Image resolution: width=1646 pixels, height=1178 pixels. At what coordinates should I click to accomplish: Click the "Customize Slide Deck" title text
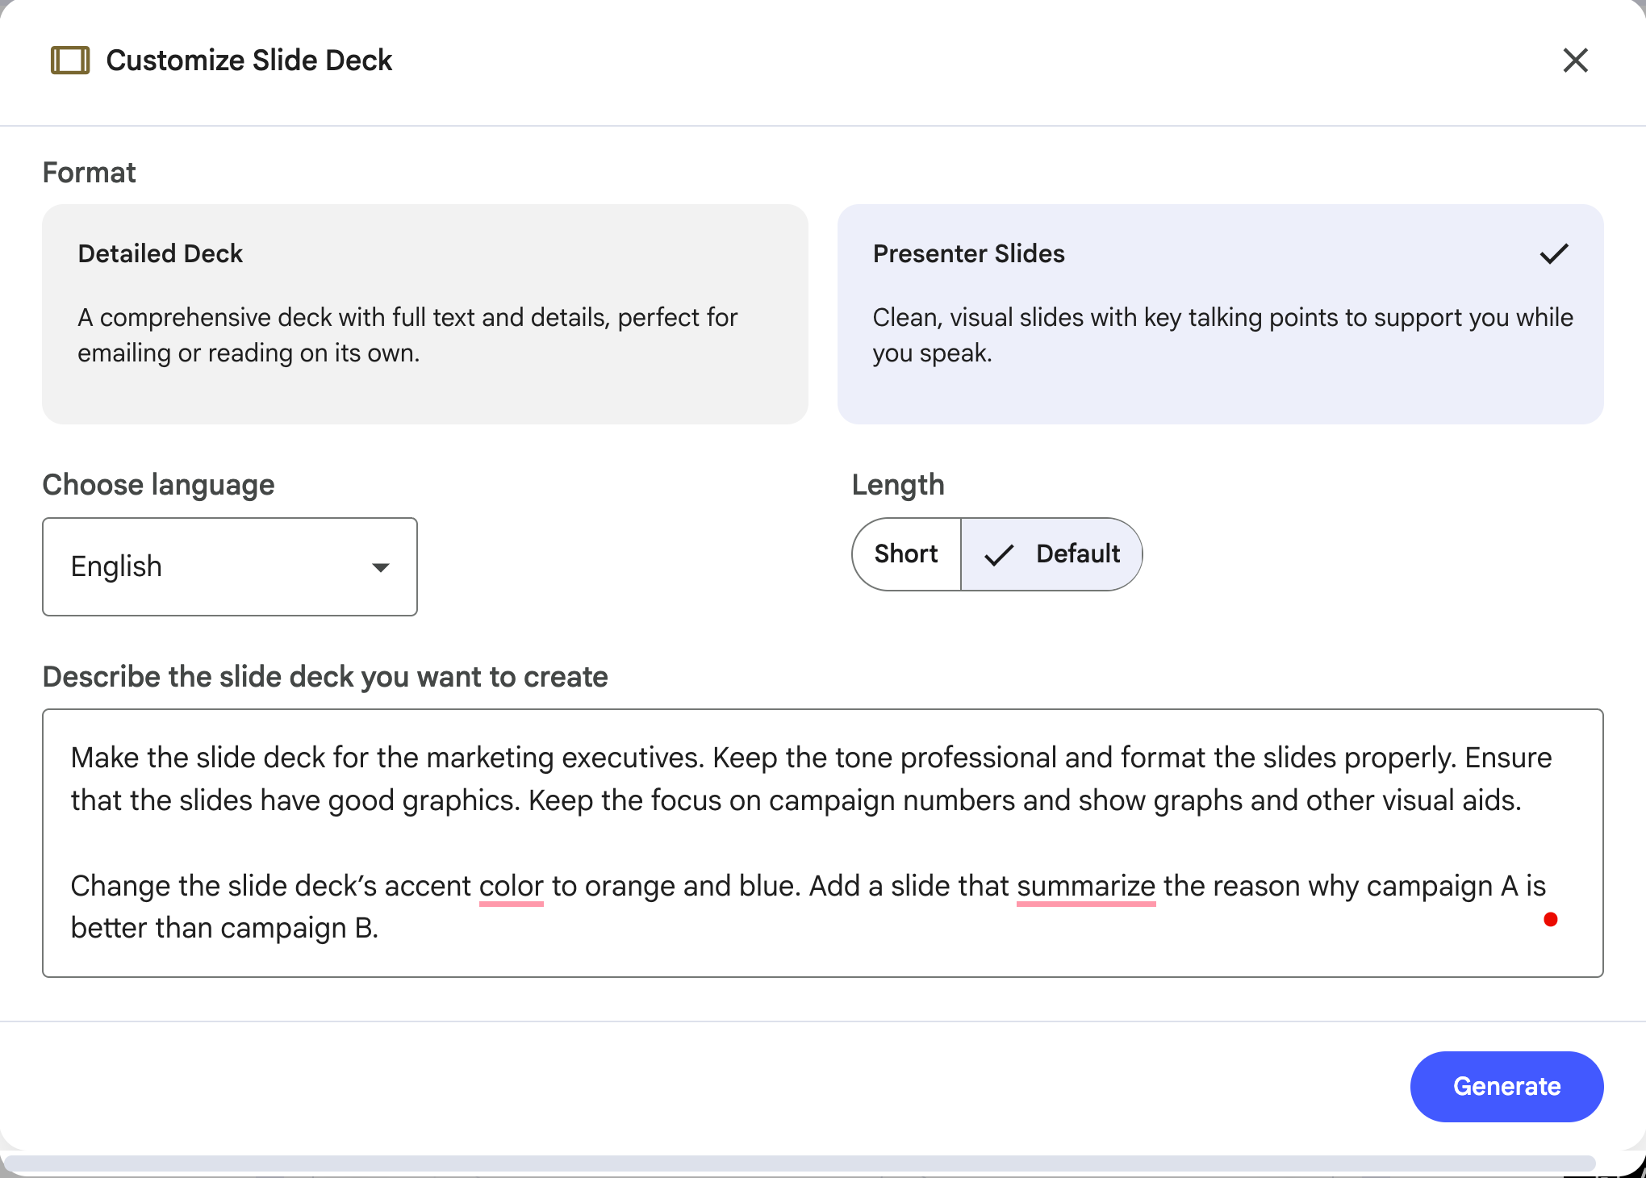pos(249,61)
